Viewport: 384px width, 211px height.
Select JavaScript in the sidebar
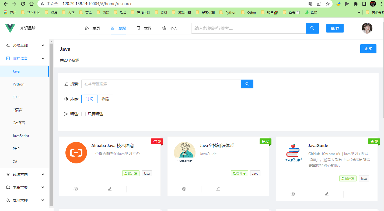coord(25,136)
